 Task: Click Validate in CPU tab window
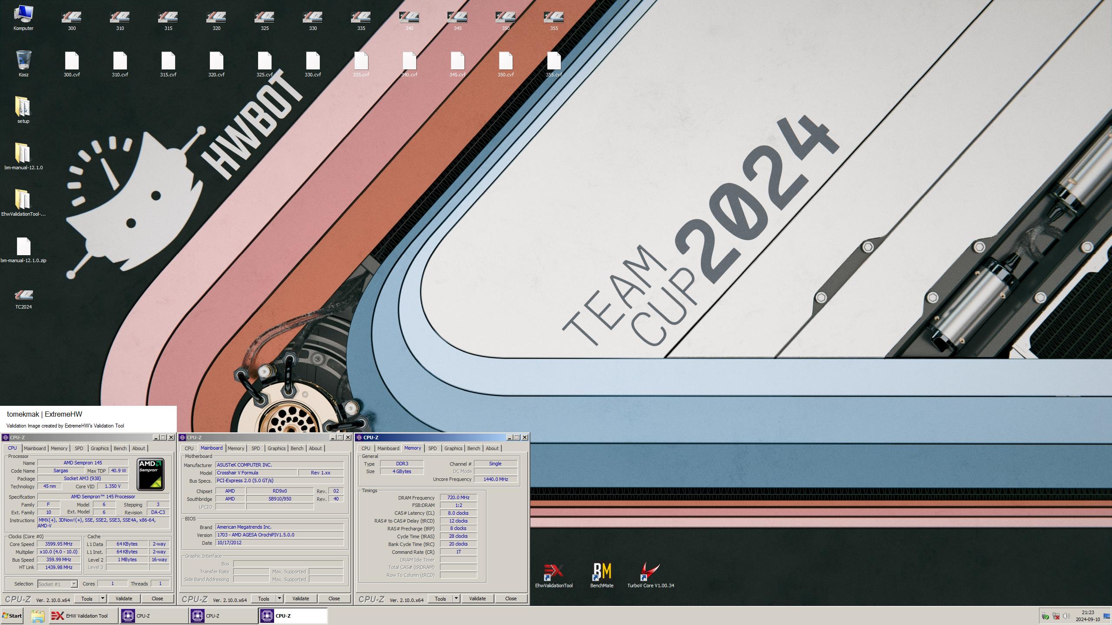(124, 599)
